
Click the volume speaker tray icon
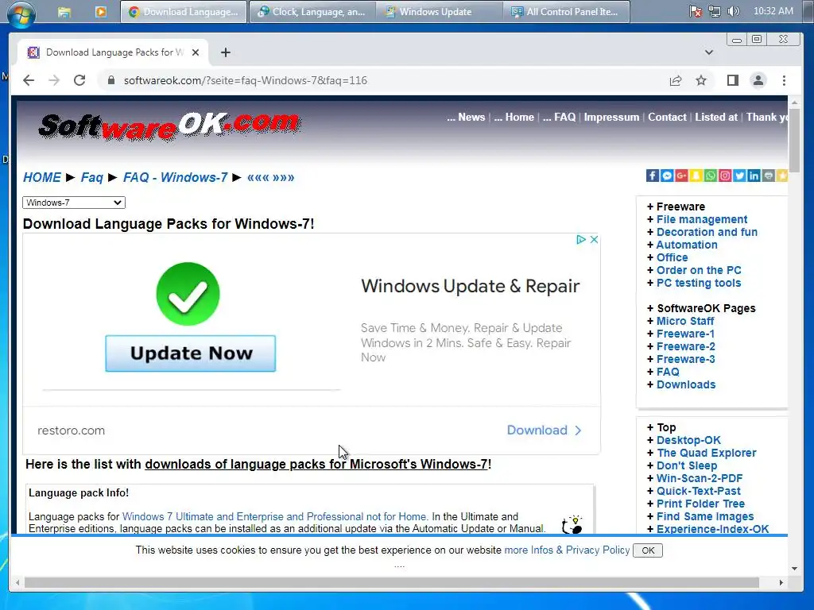pyautogui.click(x=734, y=11)
